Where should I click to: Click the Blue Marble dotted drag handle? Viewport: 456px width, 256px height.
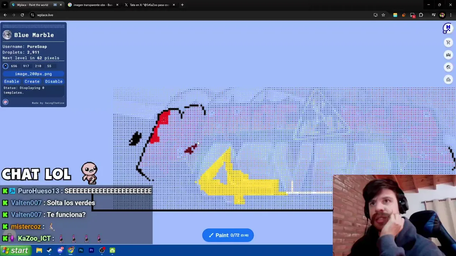[x=33, y=26]
